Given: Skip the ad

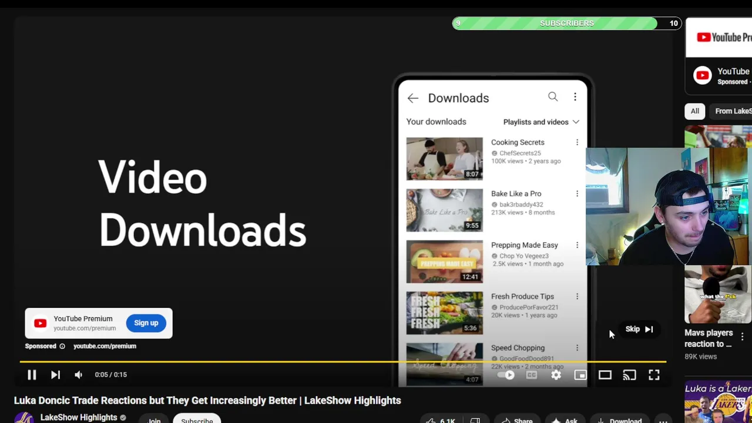Looking at the screenshot, I should [639, 329].
